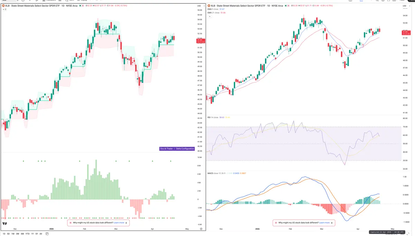This screenshot has width=415, height=236.
Task: Switch the time range to 5Y
Action: [37, 234]
